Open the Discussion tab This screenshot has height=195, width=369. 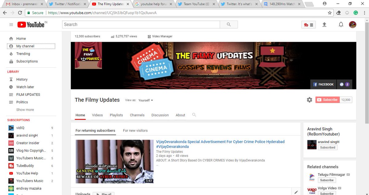[x=160, y=115]
